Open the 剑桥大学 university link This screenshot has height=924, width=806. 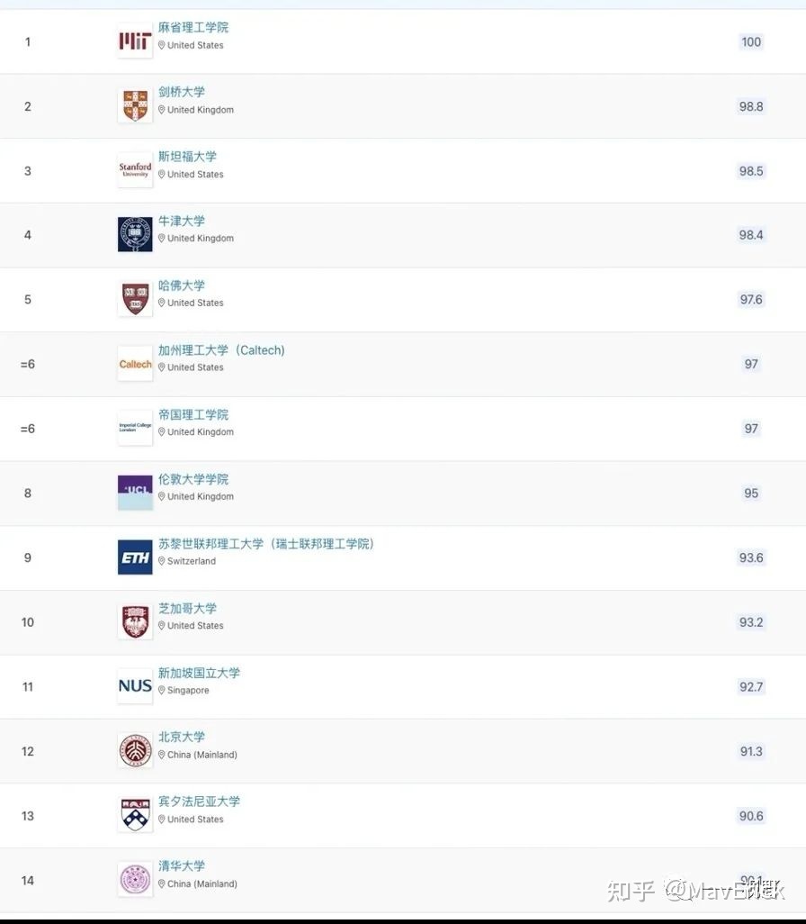182,92
